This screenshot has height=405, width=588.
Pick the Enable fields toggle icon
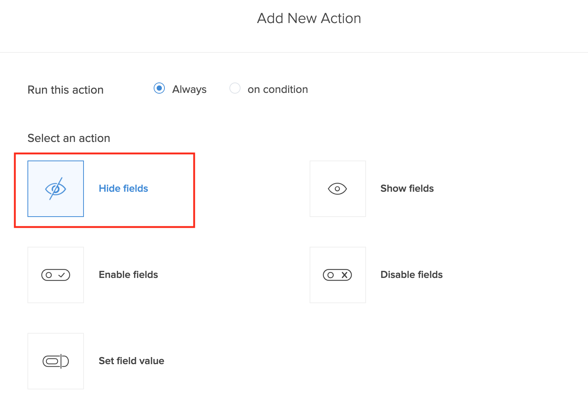(56, 275)
